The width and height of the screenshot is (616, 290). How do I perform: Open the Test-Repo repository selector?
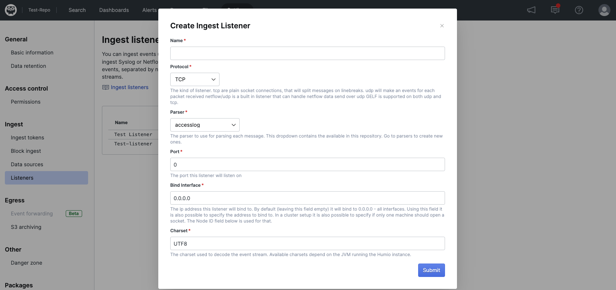(x=39, y=10)
